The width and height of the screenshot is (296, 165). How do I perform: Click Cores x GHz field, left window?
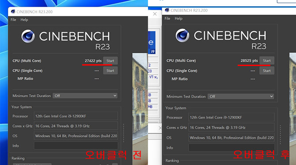pos(76,126)
